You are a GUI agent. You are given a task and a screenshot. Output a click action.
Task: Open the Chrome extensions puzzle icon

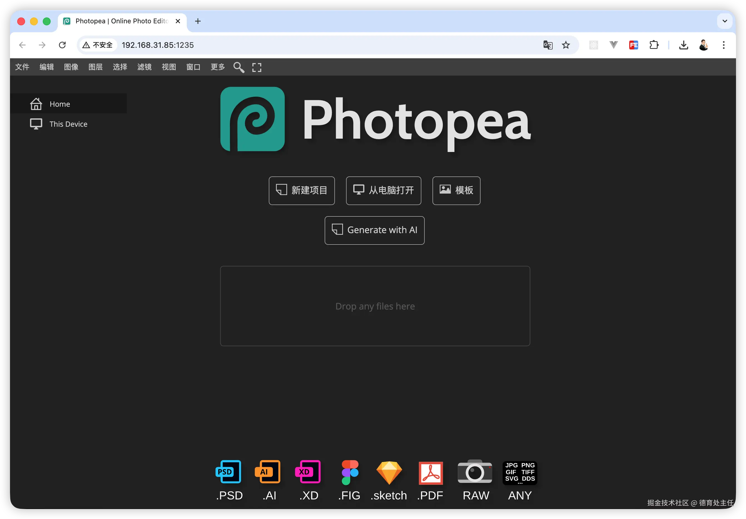654,45
